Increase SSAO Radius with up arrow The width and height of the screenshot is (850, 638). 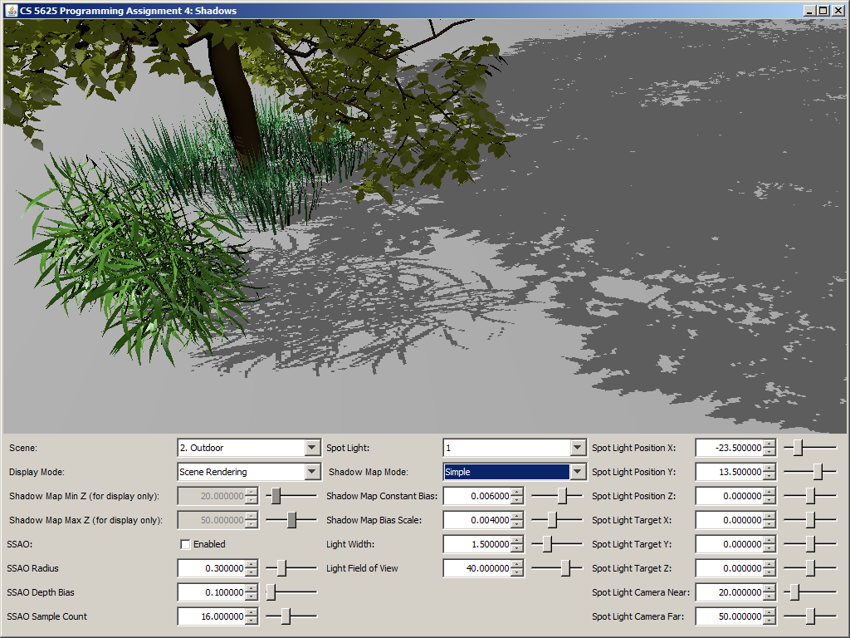(x=252, y=565)
